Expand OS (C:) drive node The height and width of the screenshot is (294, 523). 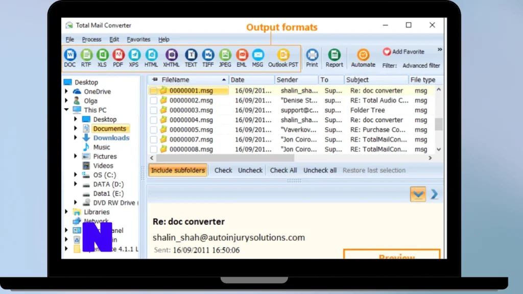[76, 175]
